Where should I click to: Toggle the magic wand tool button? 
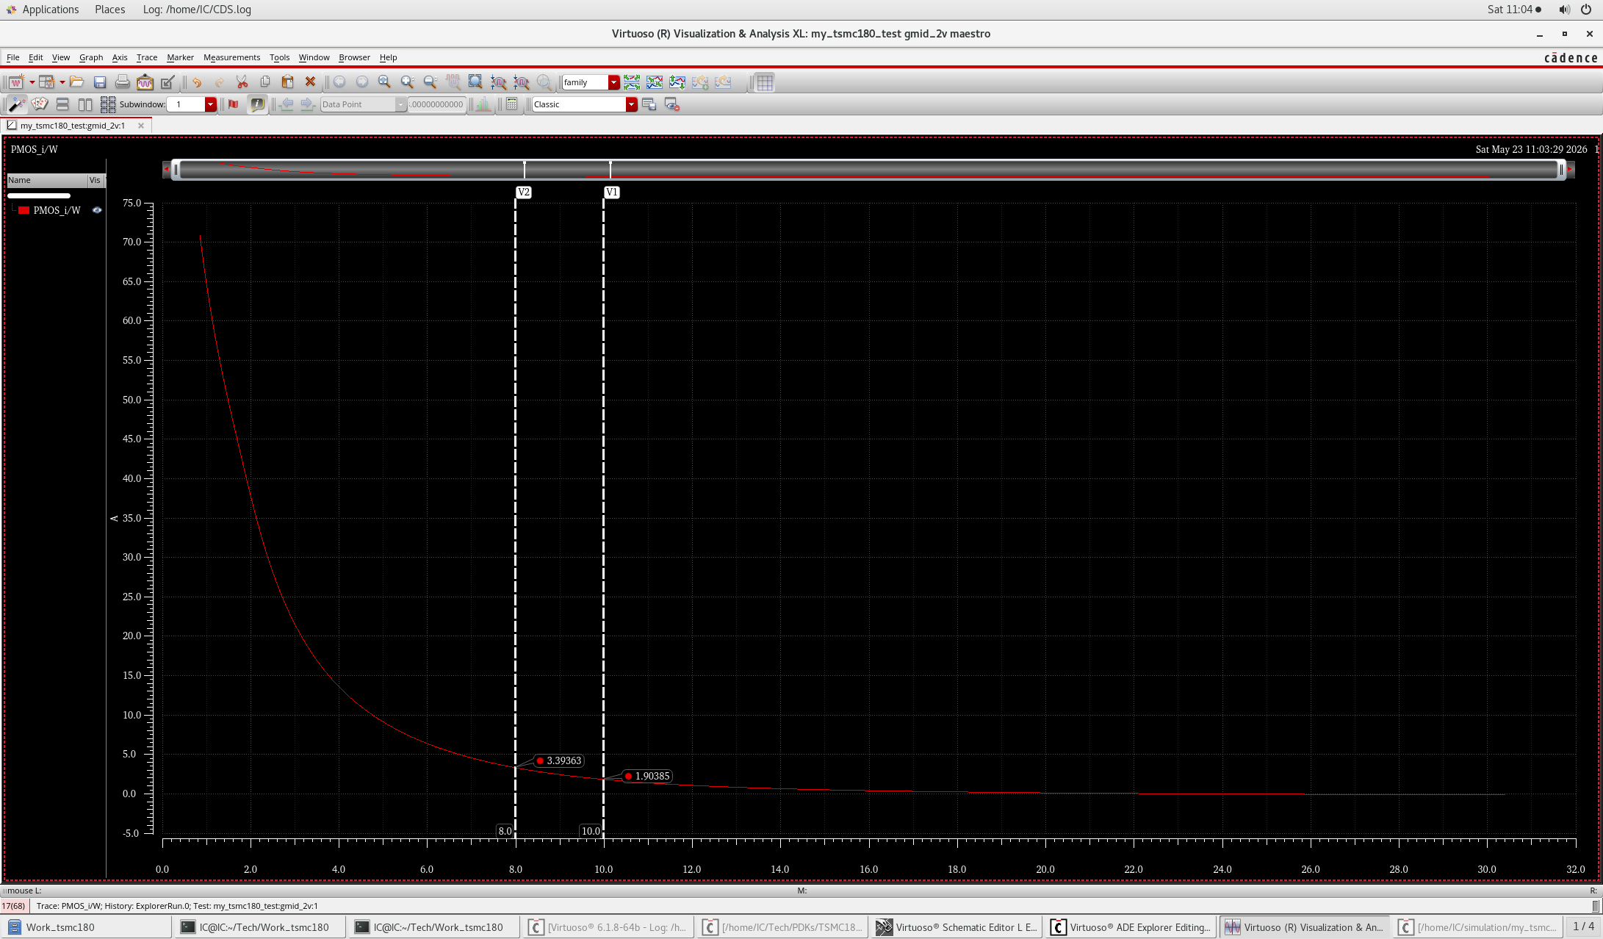(x=17, y=104)
